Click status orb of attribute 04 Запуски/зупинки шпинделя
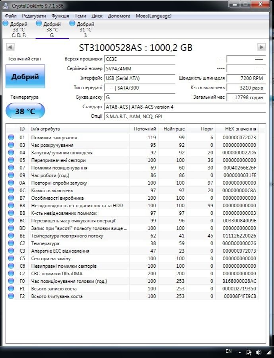 click(x=11, y=152)
